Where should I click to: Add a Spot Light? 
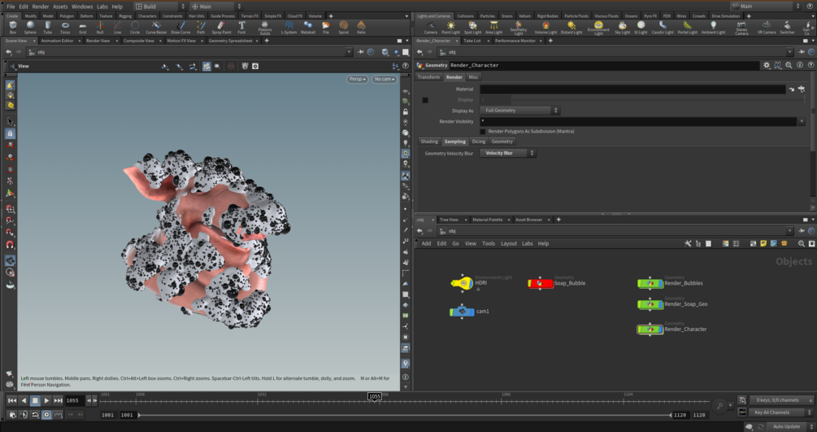pyautogui.click(x=472, y=27)
